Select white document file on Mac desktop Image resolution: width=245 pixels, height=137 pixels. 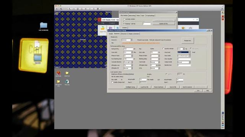[37, 44]
